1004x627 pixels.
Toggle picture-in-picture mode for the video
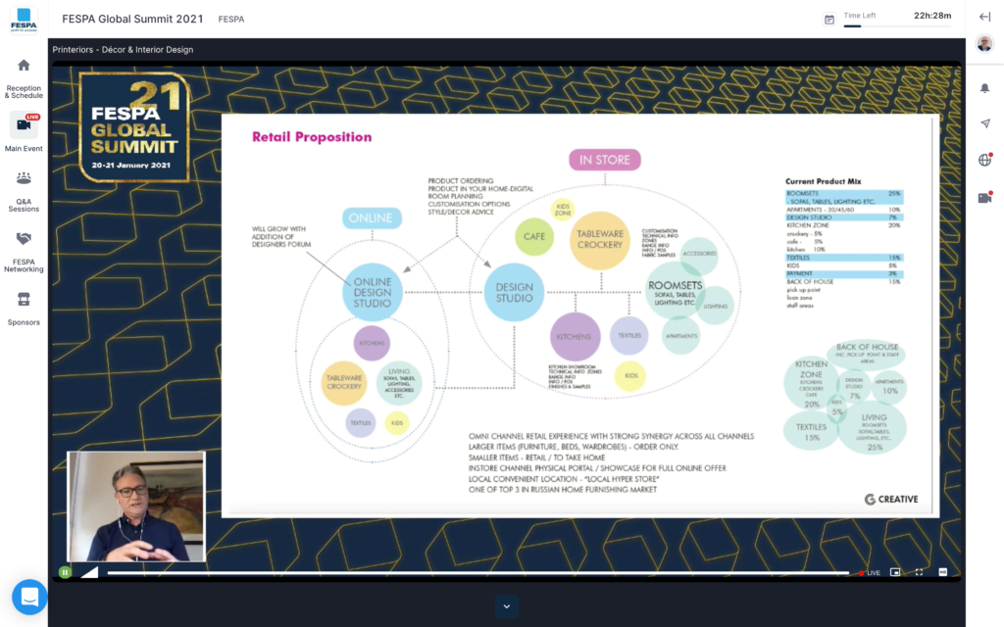point(895,572)
